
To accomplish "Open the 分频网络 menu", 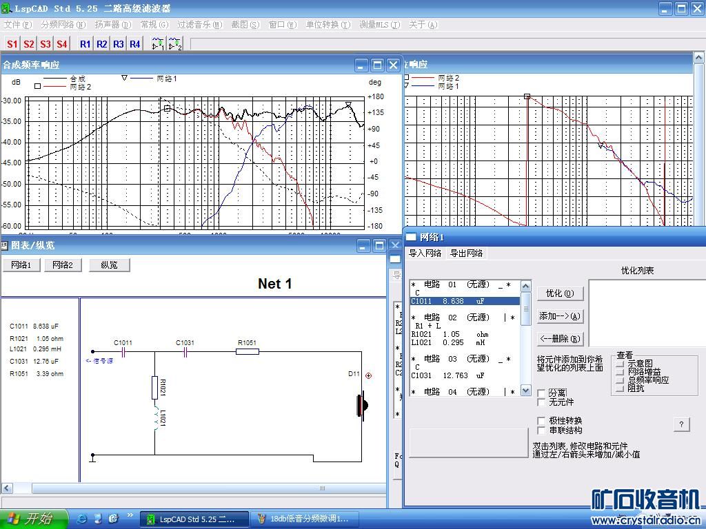I will 62,25.
